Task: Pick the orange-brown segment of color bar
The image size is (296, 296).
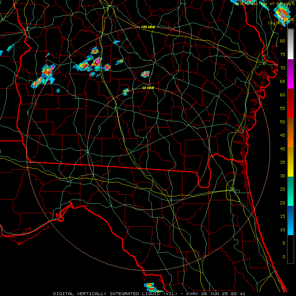Action: coord(290,132)
